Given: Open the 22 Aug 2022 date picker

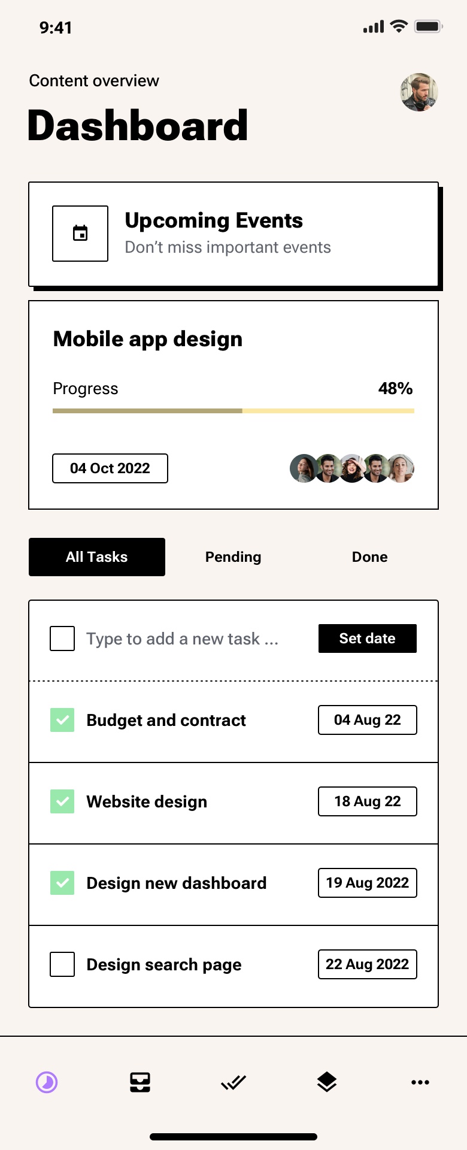Looking at the screenshot, I should point(368,964).
